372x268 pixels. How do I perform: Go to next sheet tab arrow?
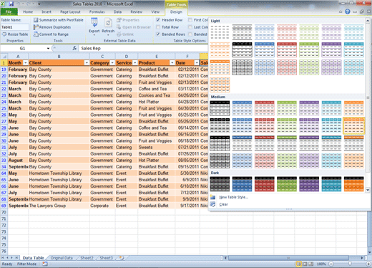11,258
